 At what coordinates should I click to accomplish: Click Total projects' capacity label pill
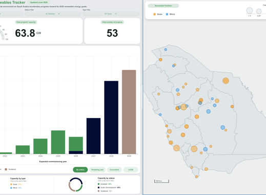[26, 22]
